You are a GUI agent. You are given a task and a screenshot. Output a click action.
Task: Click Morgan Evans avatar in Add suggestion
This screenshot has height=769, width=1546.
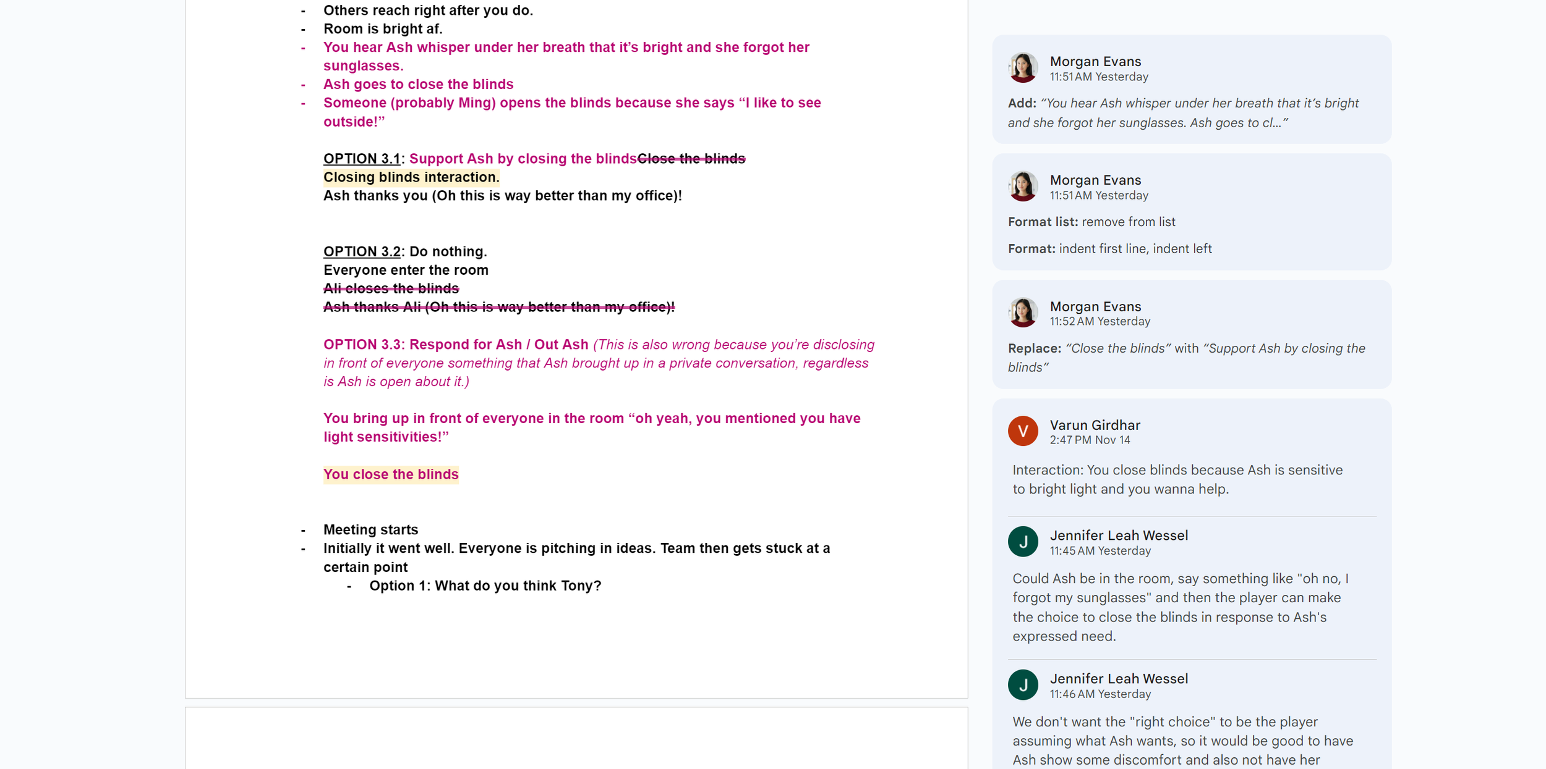[x=1023, y=68]
